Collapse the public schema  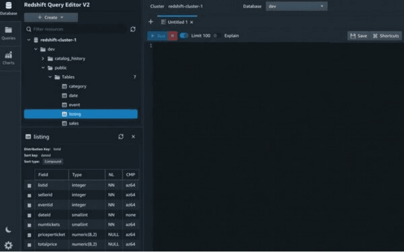coord(43,68)
